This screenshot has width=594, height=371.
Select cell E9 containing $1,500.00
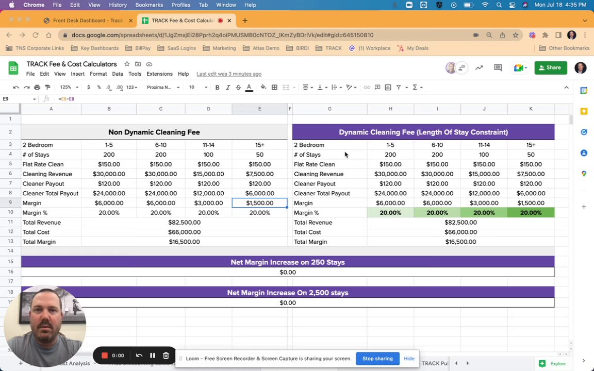(259, 203)
